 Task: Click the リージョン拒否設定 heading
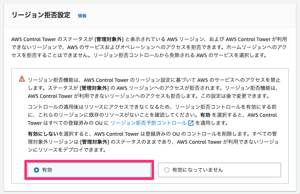41,15
